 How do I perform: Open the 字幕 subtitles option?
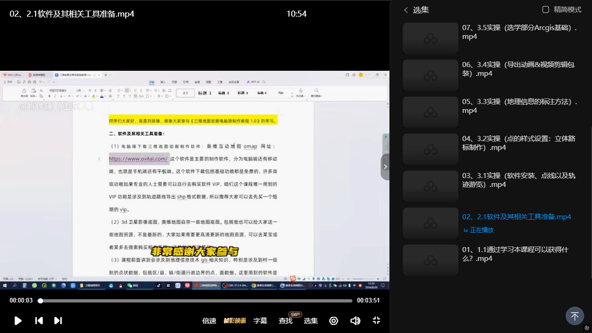260,321
